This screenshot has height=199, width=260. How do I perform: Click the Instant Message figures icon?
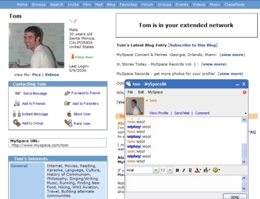(x=17, y=114)
